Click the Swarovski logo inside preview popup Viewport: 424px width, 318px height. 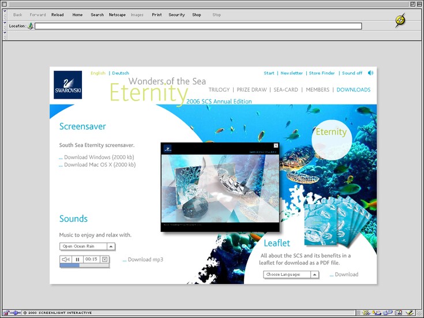168,148
